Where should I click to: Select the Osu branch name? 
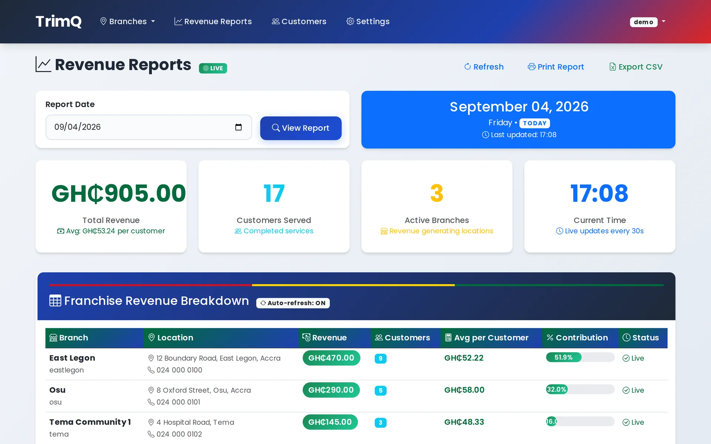coord(57,390)
